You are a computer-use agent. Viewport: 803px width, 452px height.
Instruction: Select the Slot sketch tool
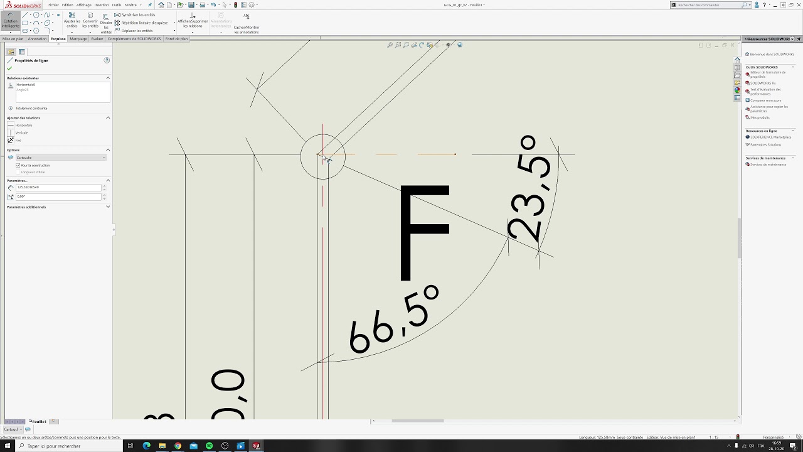coord(25,30)
